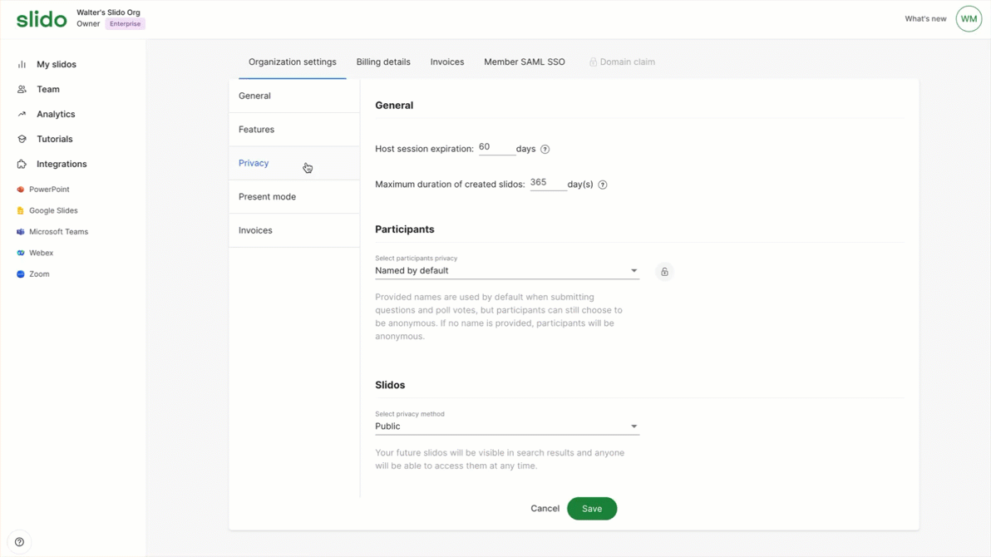This screenshot has height=557, width=991.
Task: Open the Member SAML SSO tab
Action: (x=525, y=62)
